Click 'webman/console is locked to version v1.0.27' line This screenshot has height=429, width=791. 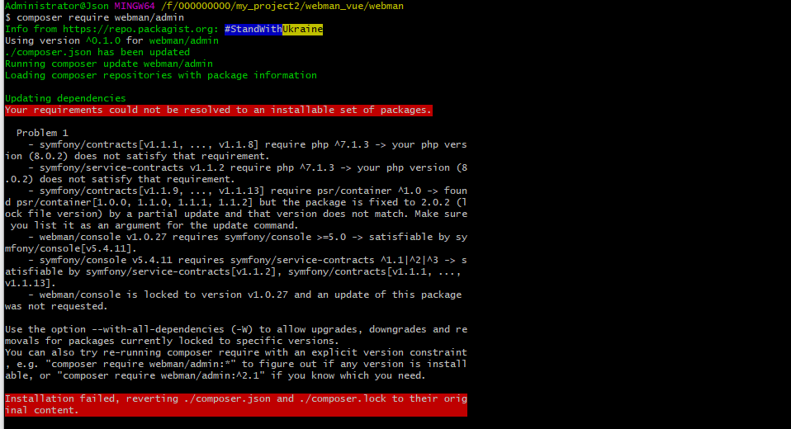244,295
